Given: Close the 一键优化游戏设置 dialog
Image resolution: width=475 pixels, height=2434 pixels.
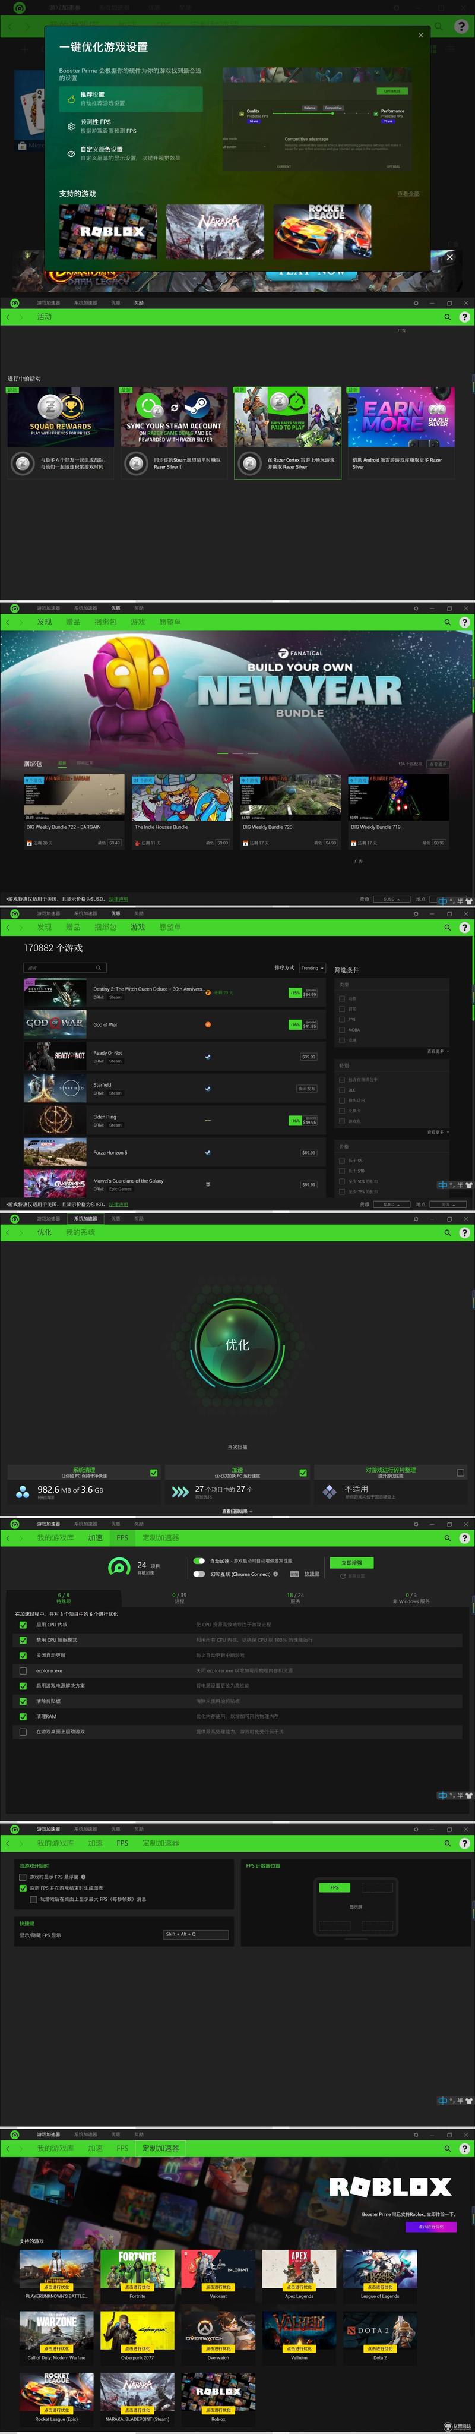Looking at the screenshot, I should [421, 35].
